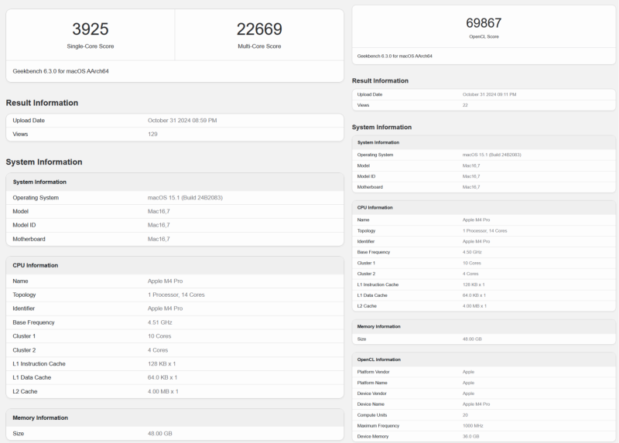This screenshot has height=443, width=619.
Task: Click the Single-Core Score label text
Action: (90, 46)
